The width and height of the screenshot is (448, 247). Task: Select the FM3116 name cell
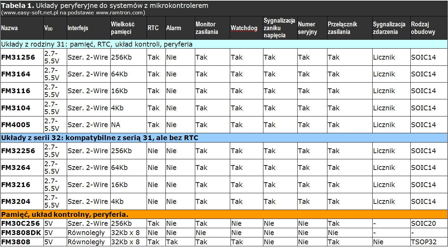[22, 91]
